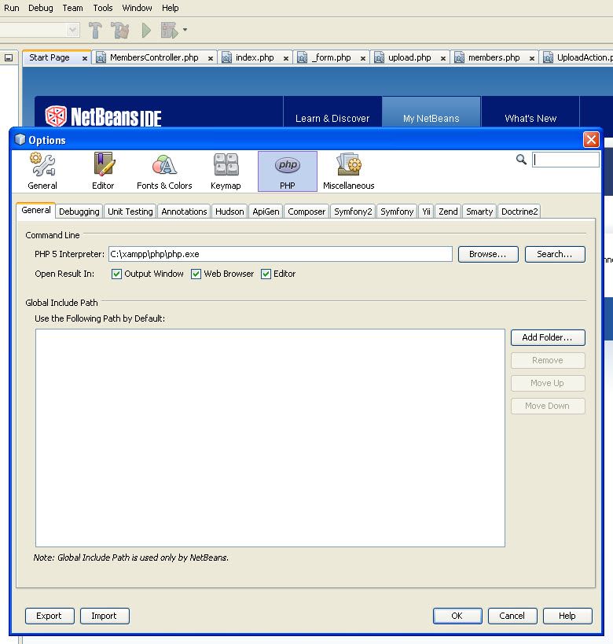
Task: Switch to the Composer tab
Action: [x=306, y=212]
